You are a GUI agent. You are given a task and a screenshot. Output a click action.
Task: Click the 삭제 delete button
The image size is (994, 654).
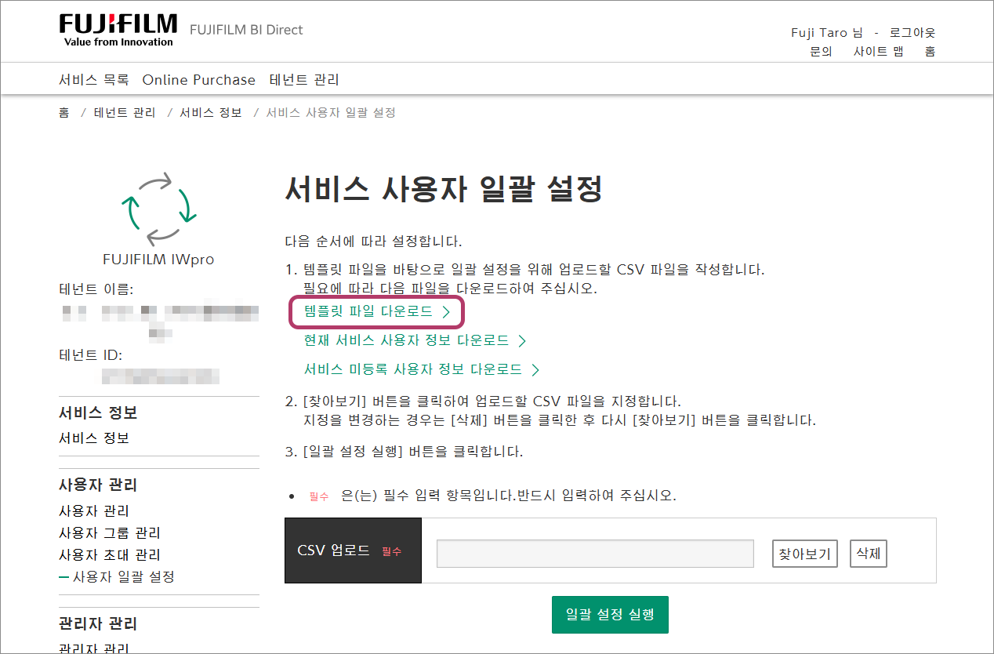pyautogui.click(x=868, y=554)
